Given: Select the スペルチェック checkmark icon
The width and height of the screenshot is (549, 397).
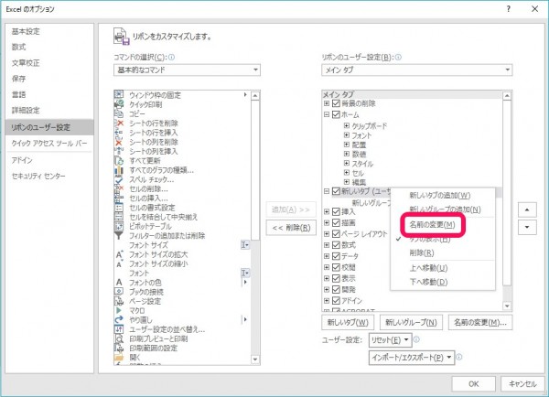Looking at the screenshot, I should coord(119,179).
